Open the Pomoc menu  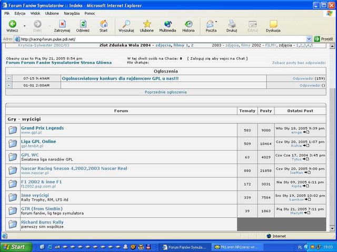(x=90, y=13)
